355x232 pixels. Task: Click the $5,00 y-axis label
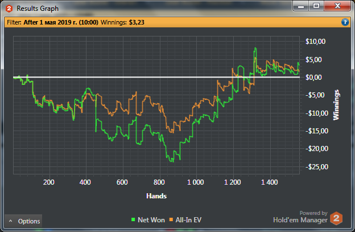point(313,60)
